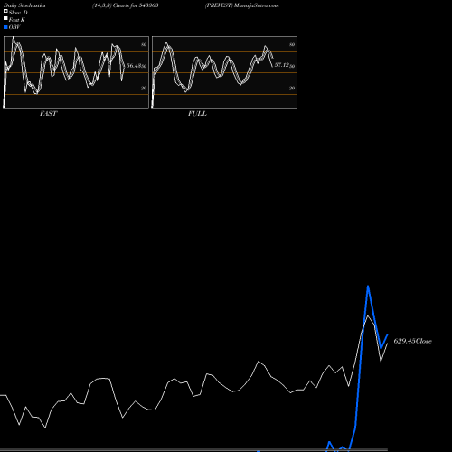Select the 'Slow D' legend label
The width and height of the screenshot is (452, 452).
18,13
